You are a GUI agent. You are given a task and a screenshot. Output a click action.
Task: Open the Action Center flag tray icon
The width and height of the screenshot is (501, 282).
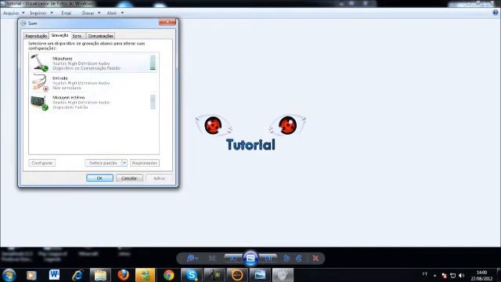point(444,276)
